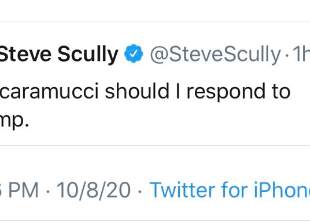Click the divider line above the tweet header
Screen dimensions: 310x223
pos(155,22)
